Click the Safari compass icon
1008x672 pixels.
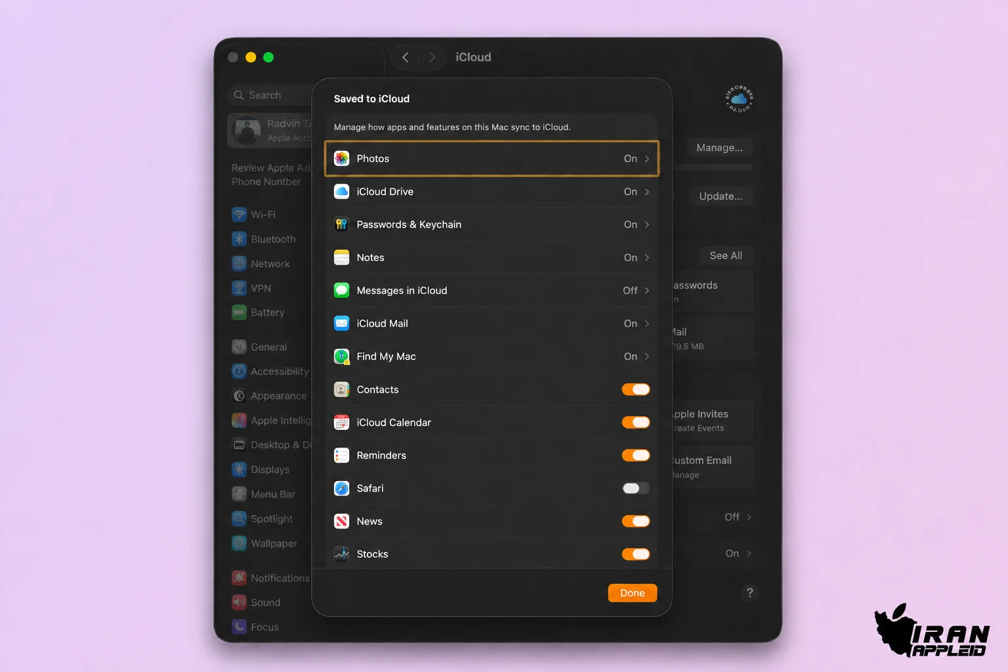[341, 488]
